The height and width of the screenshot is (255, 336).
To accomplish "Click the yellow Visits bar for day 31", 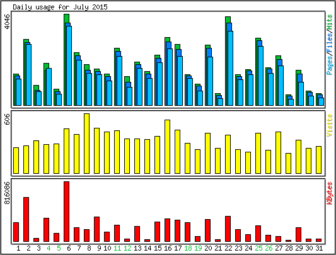I will (x=318, y=160).
